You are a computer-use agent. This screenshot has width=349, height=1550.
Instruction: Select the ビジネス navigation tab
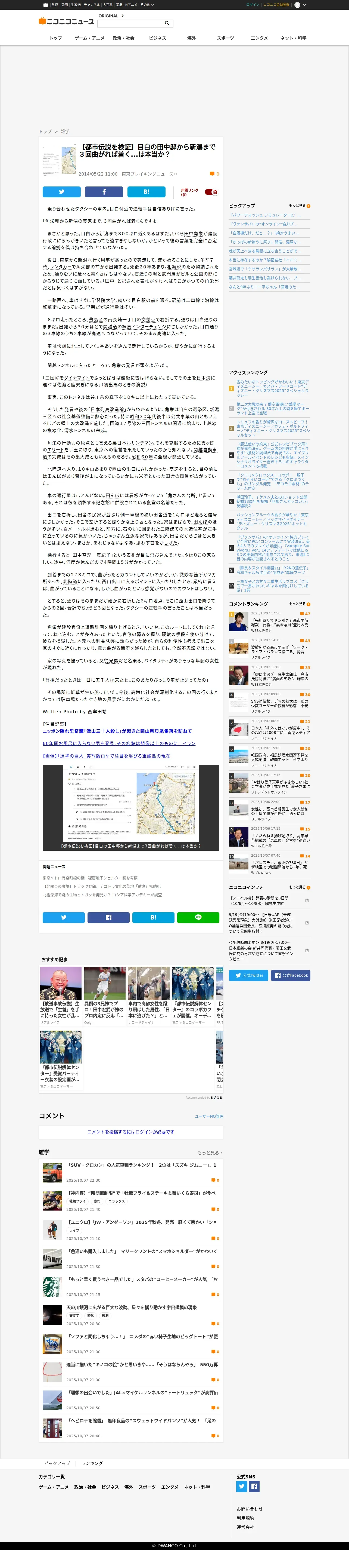click(157, 38)
